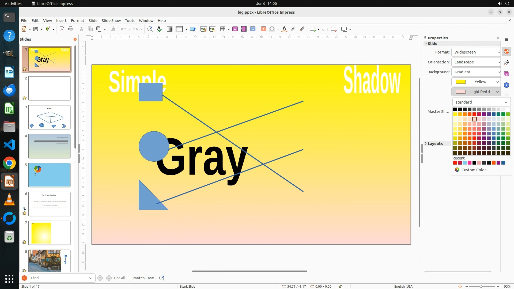Viewport: 514px width, 289px height.
Task: Click the Spelling check icon
Action: [159, 29]
